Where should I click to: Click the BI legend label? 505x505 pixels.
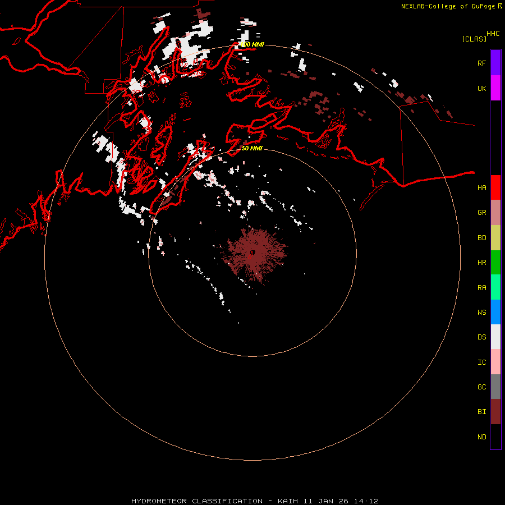click(481, 412)
